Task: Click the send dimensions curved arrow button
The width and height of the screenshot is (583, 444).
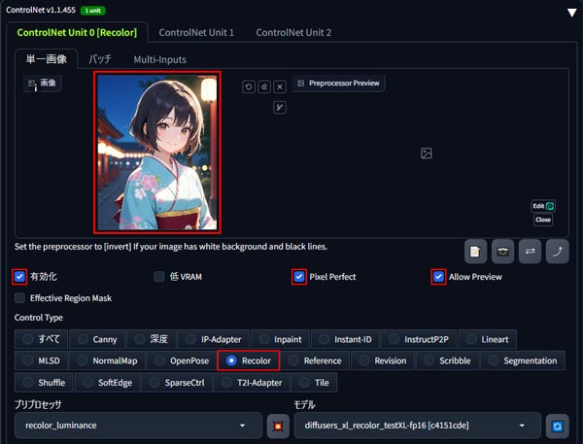Action: pos(557,252)
